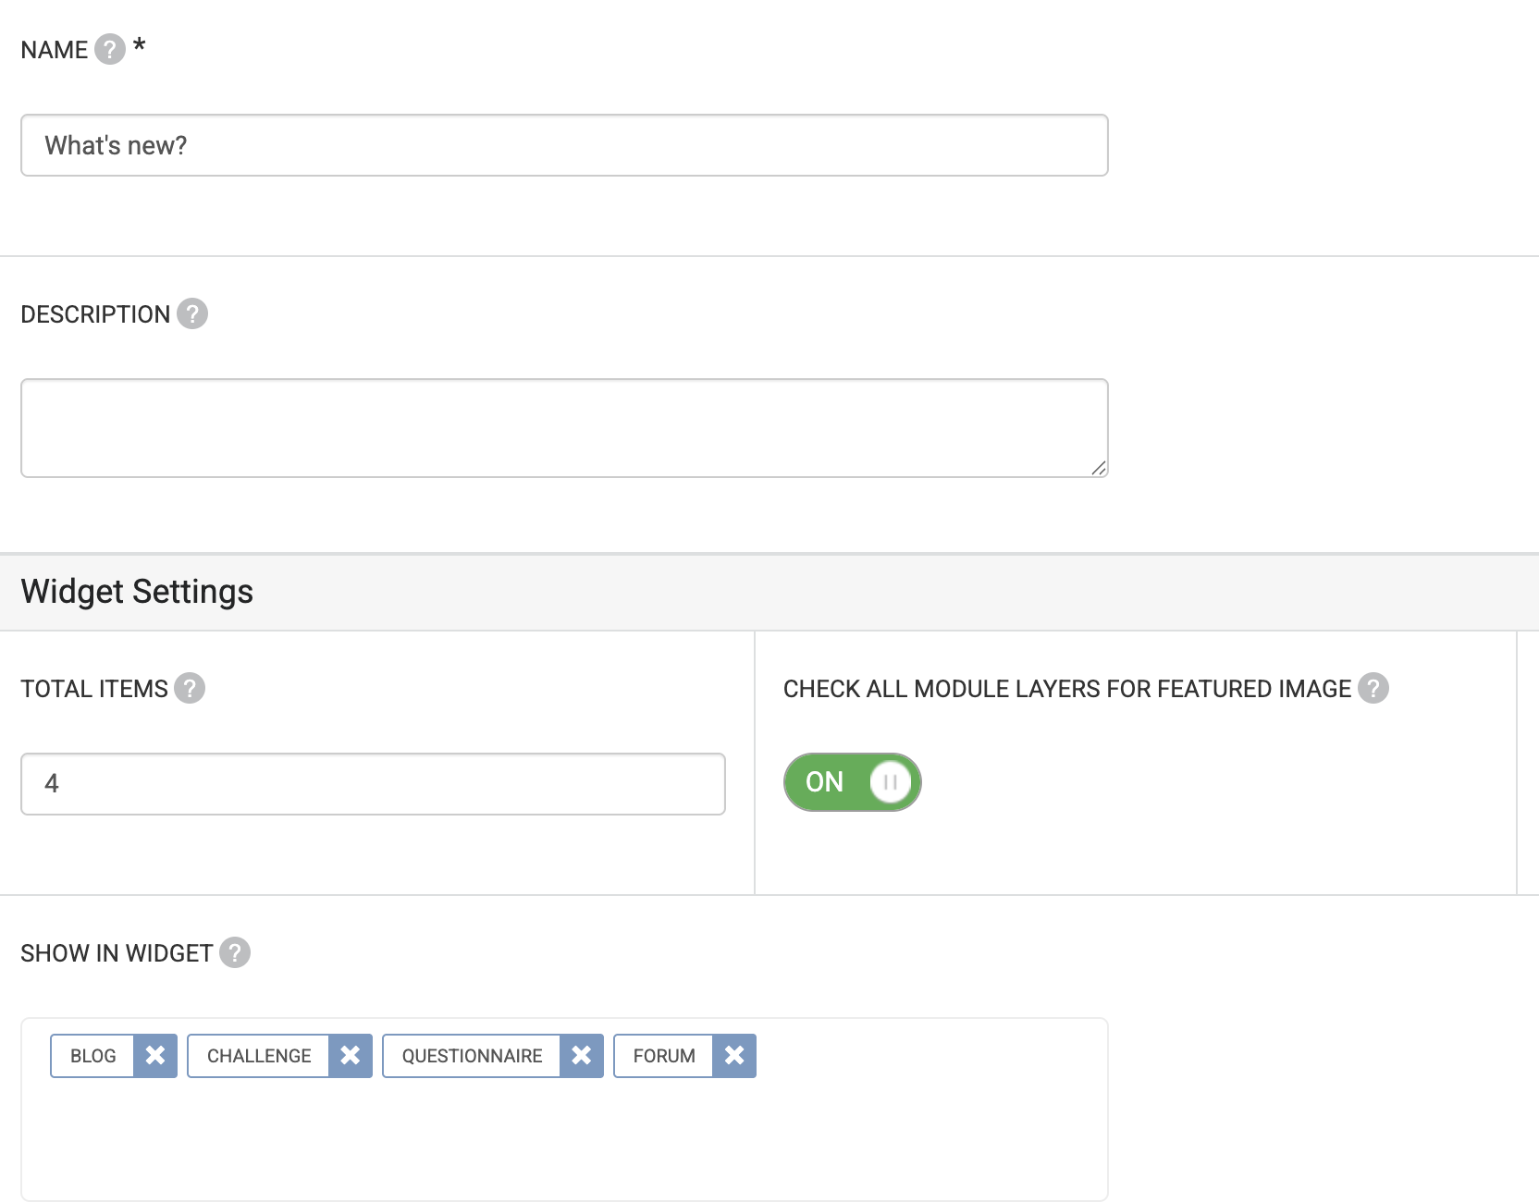Remove the BLOG tag
This screenshot has height=1202, width=1539.
click(x=155, y=1056)
